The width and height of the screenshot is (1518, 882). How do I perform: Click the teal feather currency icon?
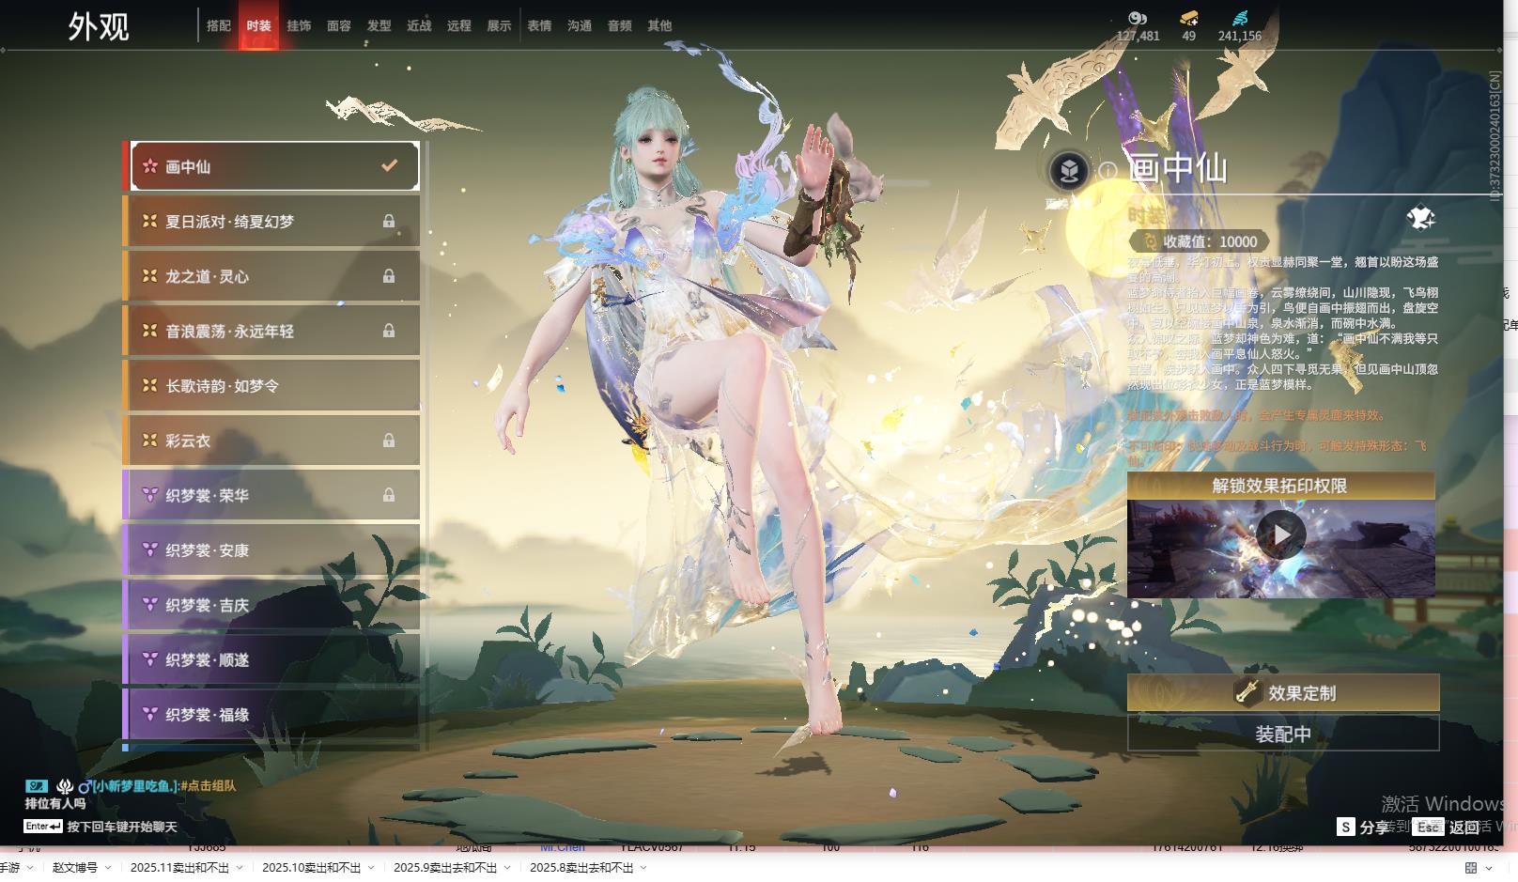1240,18
